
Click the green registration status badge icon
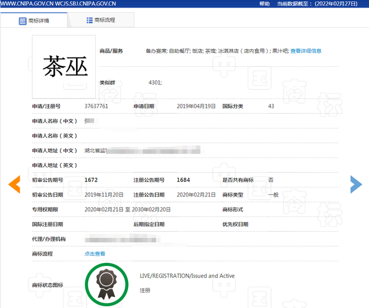pyautogui.click(x=107, y=285)
